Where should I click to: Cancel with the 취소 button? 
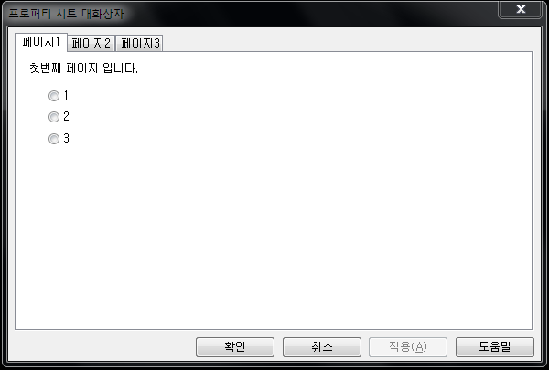pyautogui.click(x=322, y=347)
